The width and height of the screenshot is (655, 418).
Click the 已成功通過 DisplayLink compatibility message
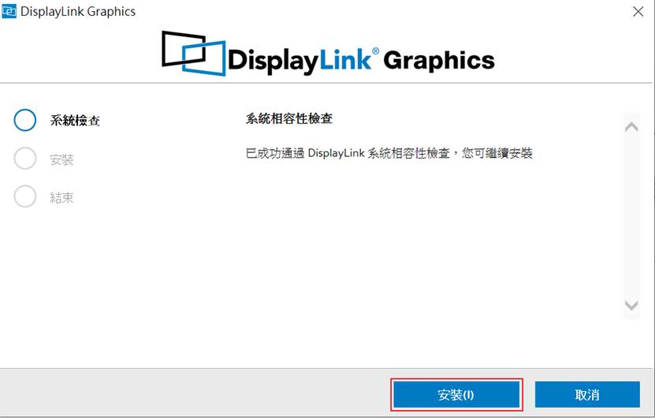[x=389, y=154]
